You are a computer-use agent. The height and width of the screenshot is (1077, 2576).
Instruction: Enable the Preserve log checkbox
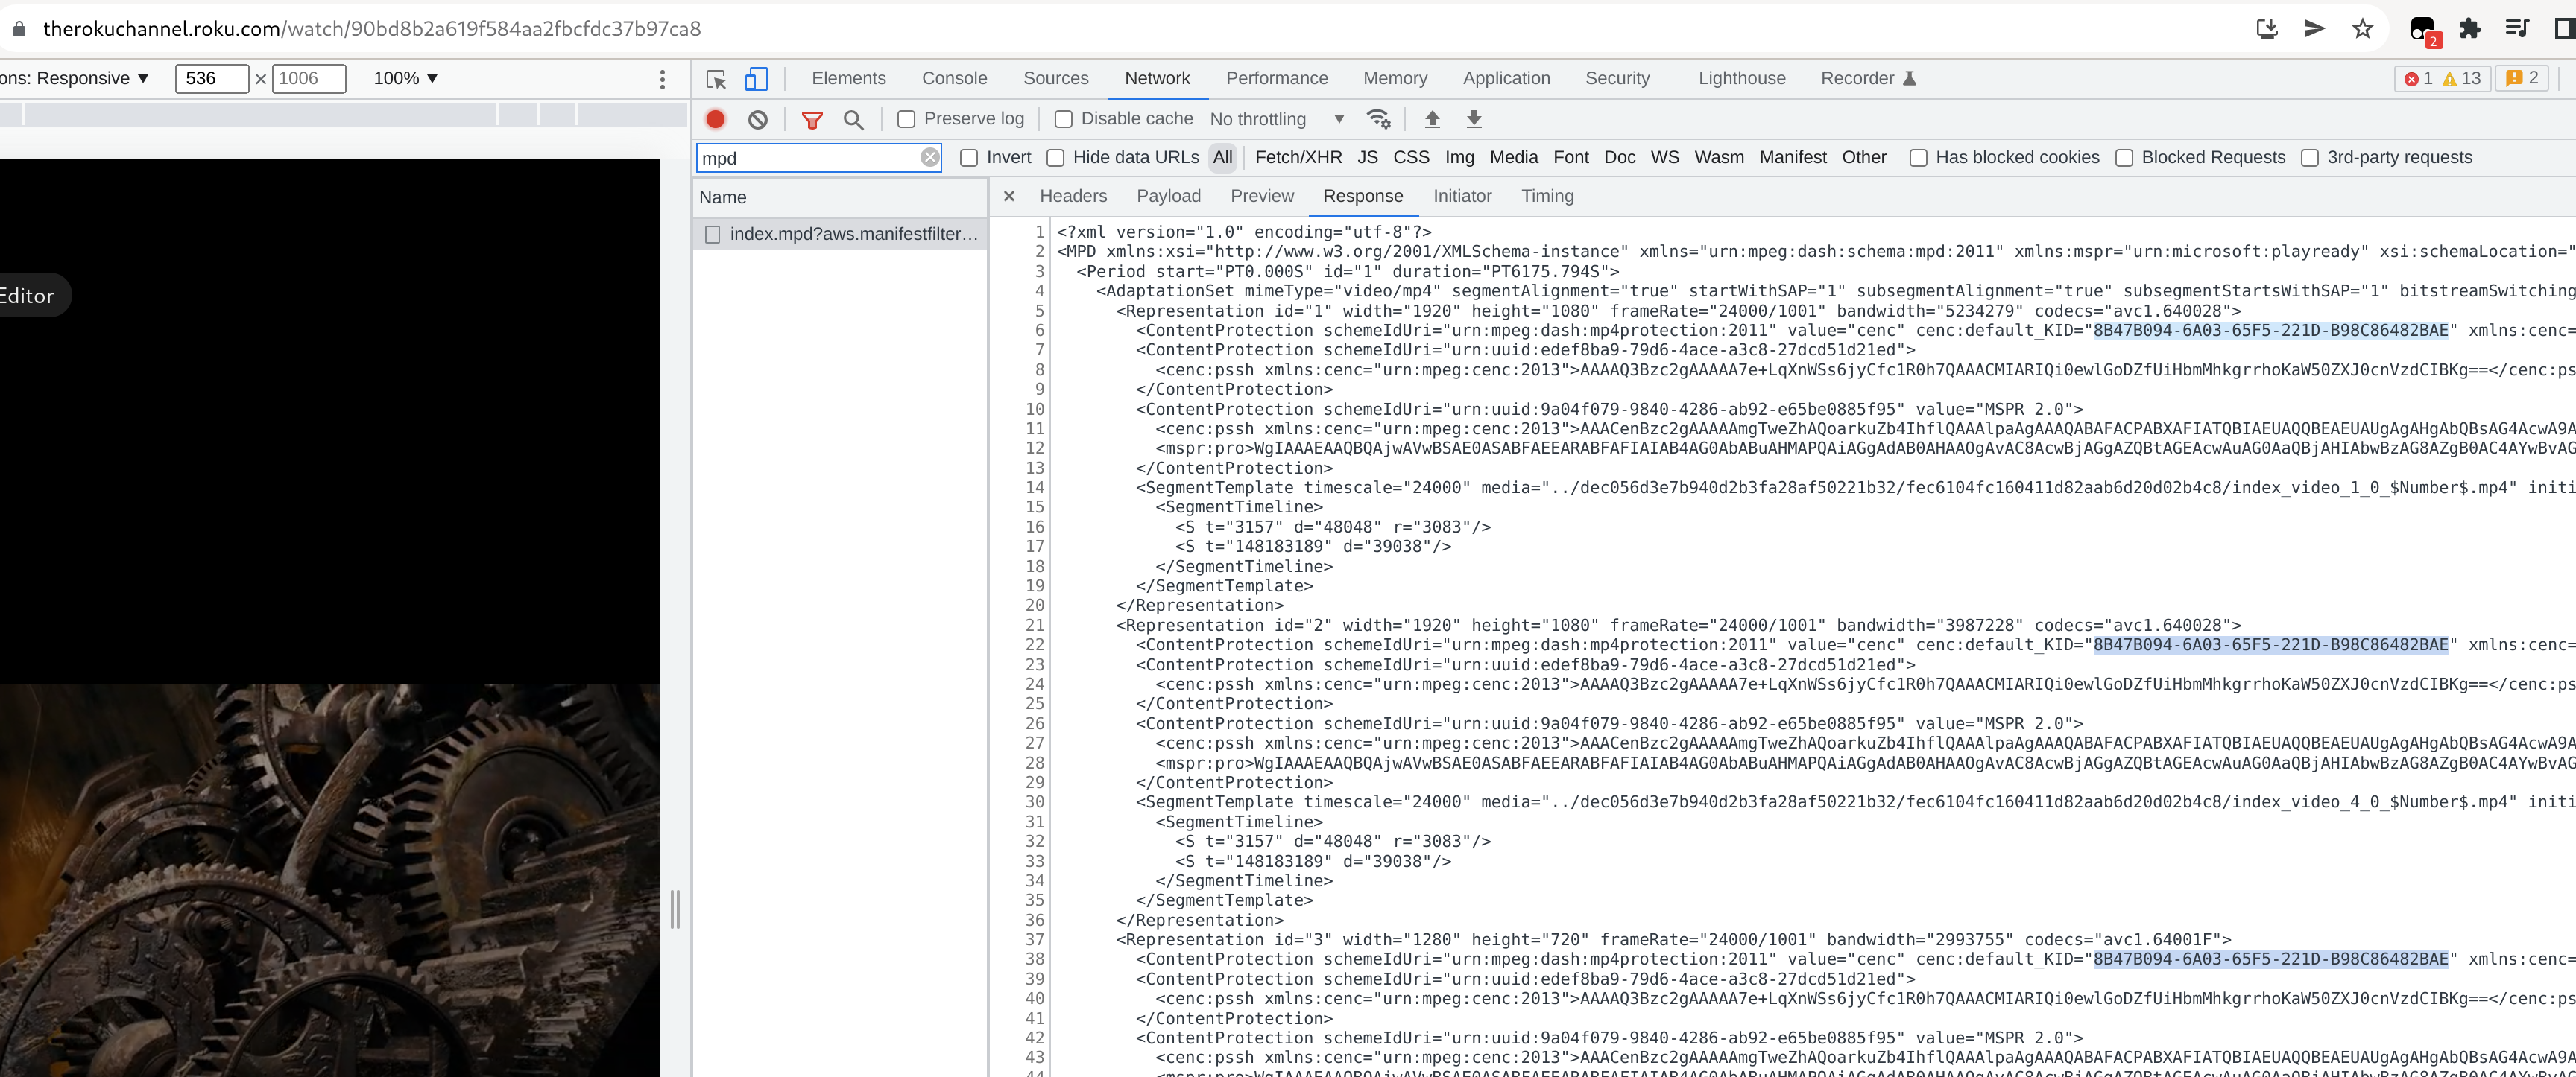(906, 119)
